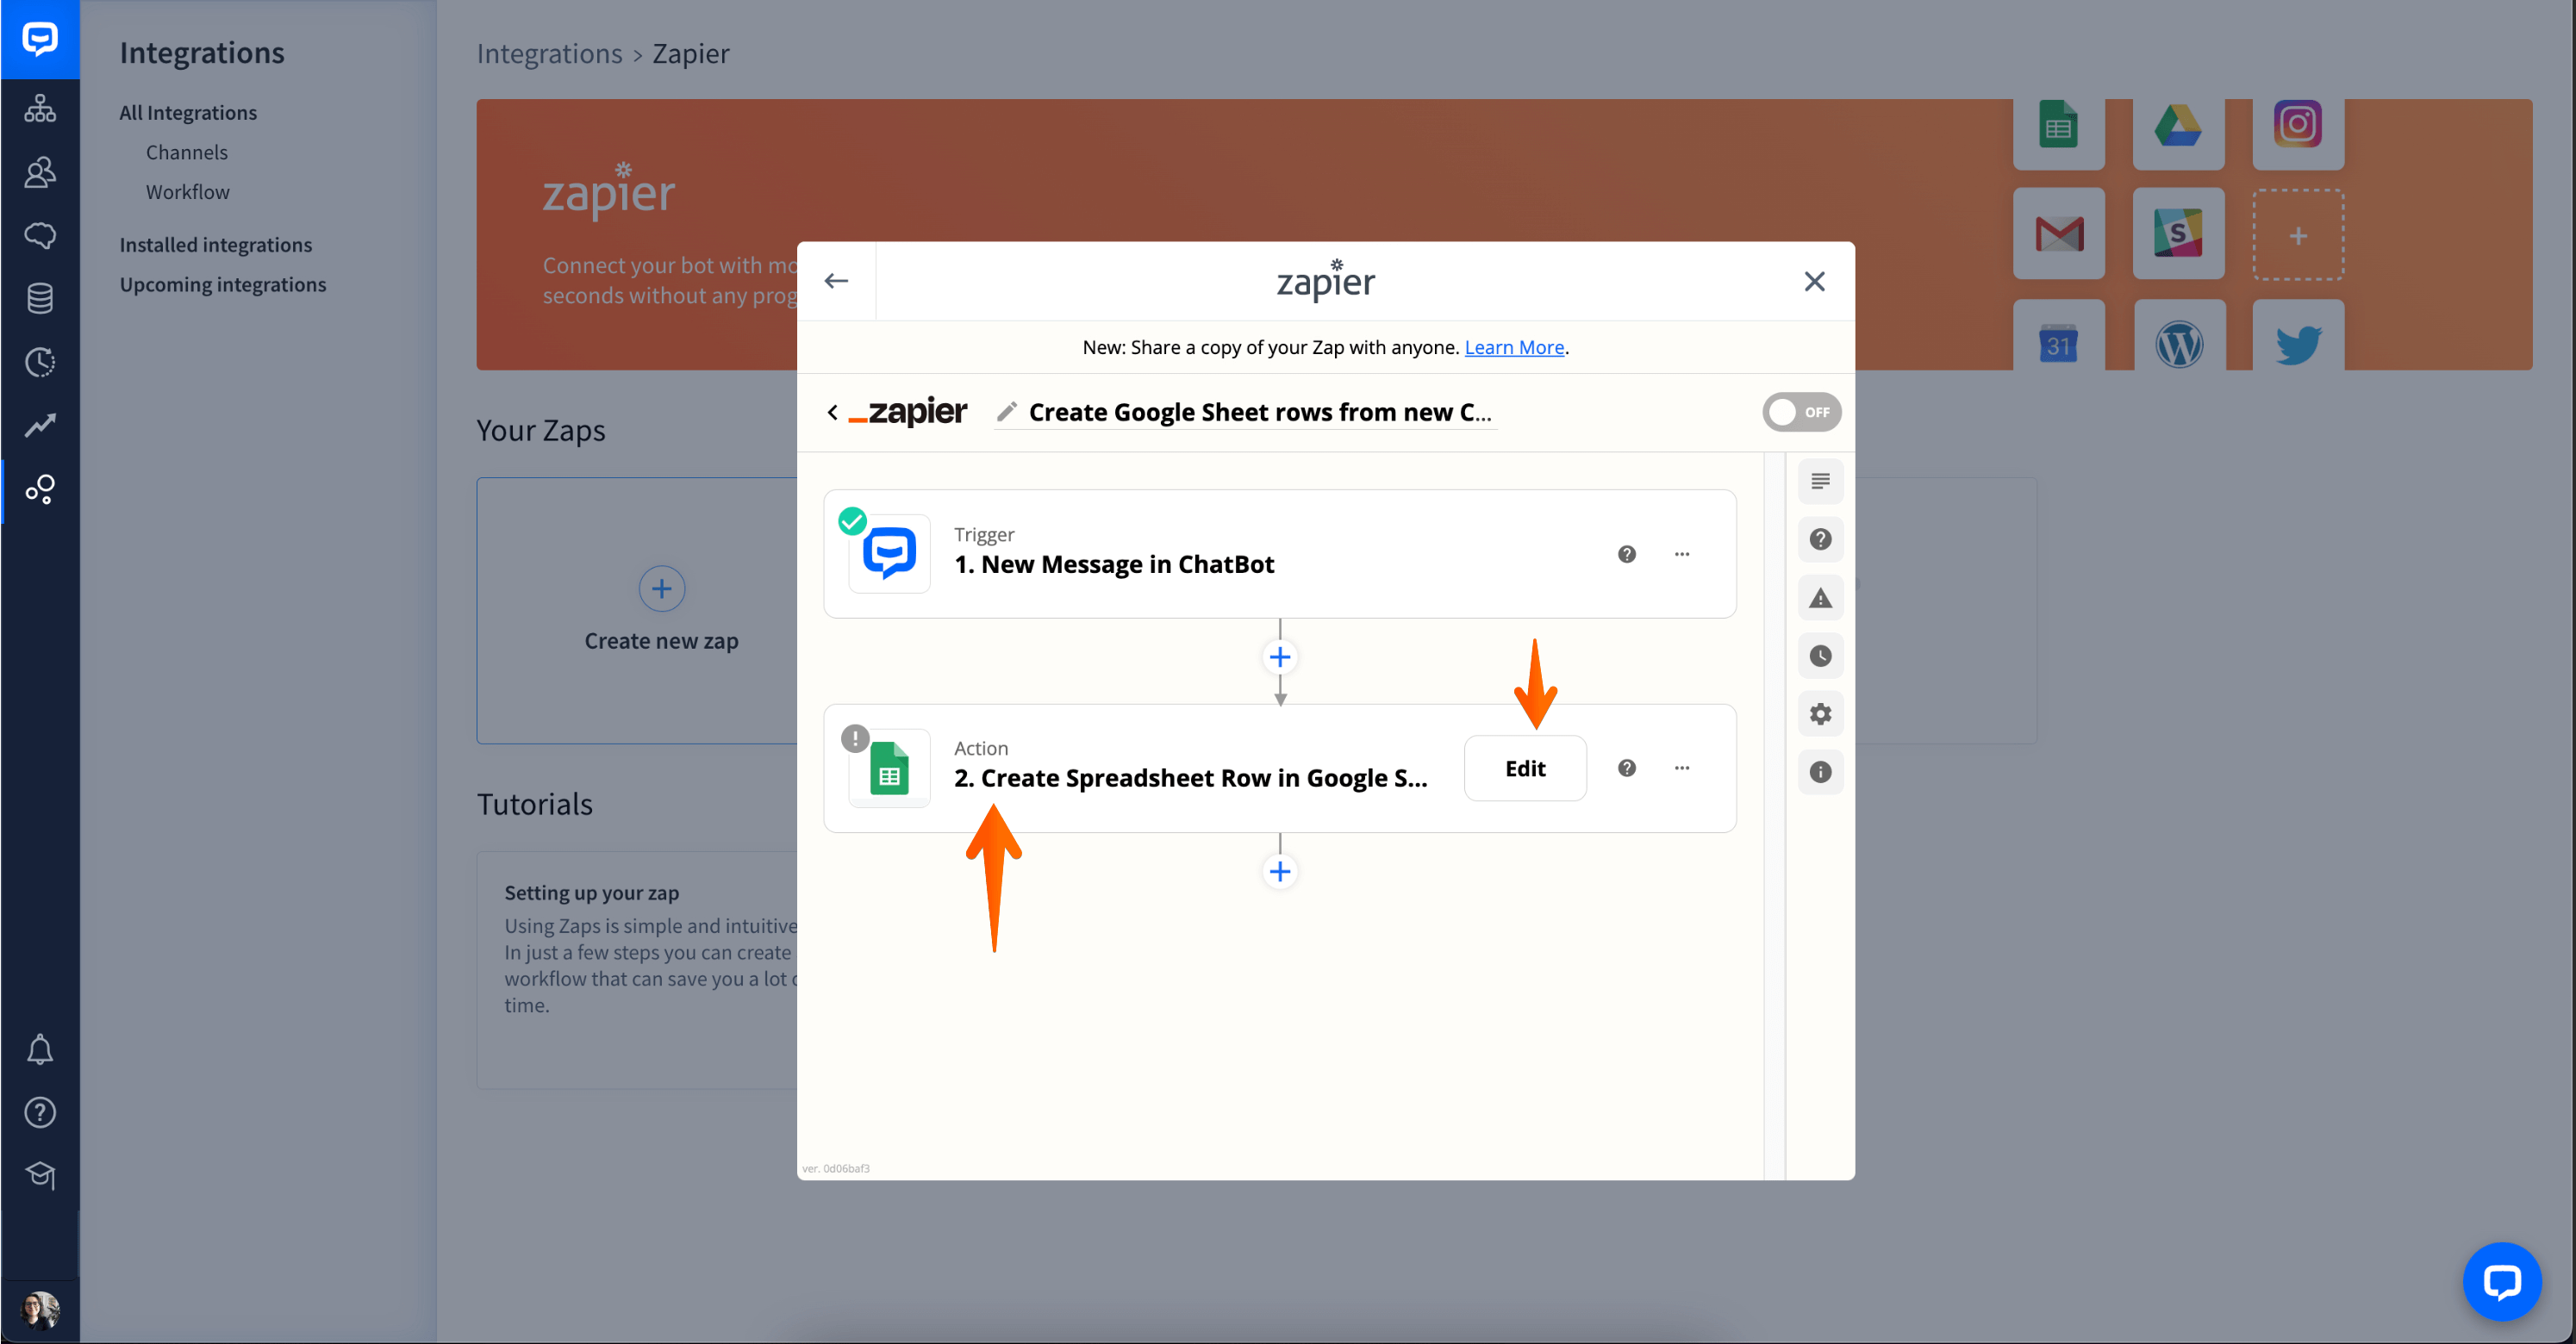Screen dimensions: 2576x1344
Task: Open the live chat widget bubble
Action: pyautogui.click(x=2501, y=1281)
